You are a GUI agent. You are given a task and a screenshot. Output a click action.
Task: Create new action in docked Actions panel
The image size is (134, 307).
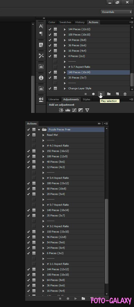click(117, 94)
